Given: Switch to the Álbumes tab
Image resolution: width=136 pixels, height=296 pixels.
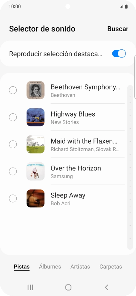Looking at the screenshot, I should tap(50, 266).
